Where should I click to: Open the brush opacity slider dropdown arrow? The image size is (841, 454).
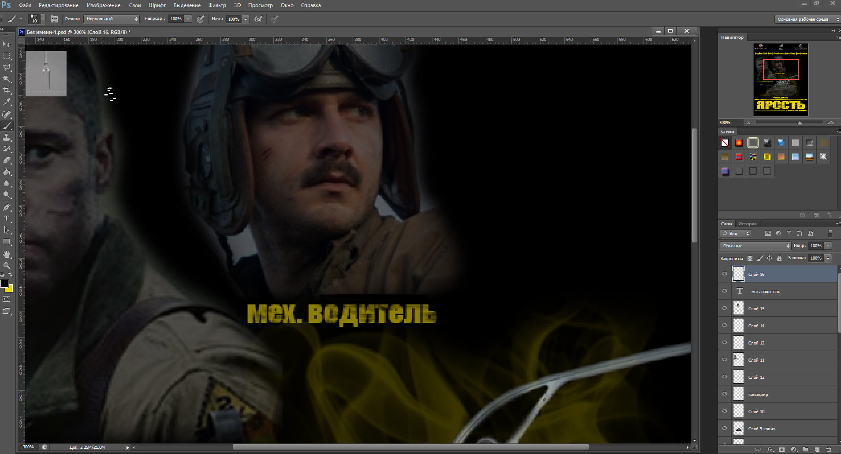click(188, 19)
